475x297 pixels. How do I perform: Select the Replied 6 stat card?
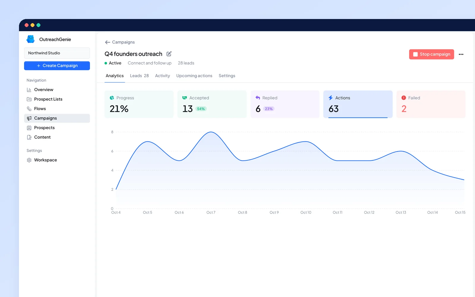[x=285, y=104]
